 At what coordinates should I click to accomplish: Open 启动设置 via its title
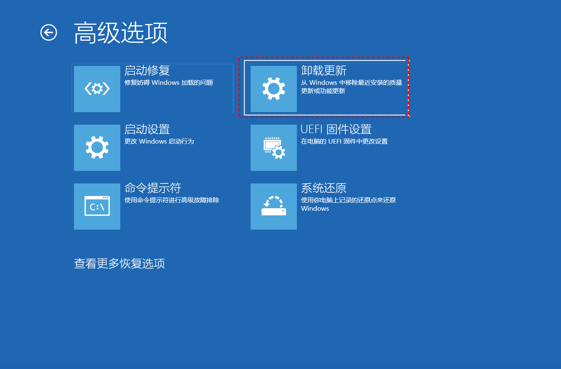click(x=147, y=129)
